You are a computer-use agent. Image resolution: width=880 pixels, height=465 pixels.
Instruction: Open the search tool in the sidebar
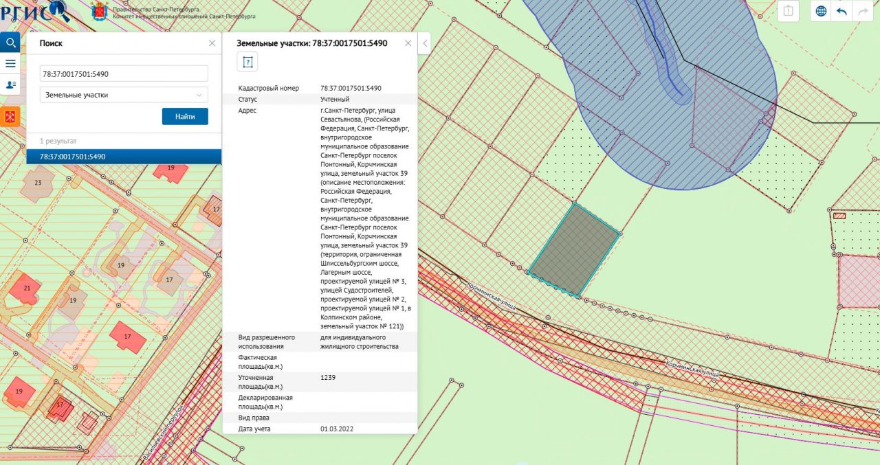[10, 43]
